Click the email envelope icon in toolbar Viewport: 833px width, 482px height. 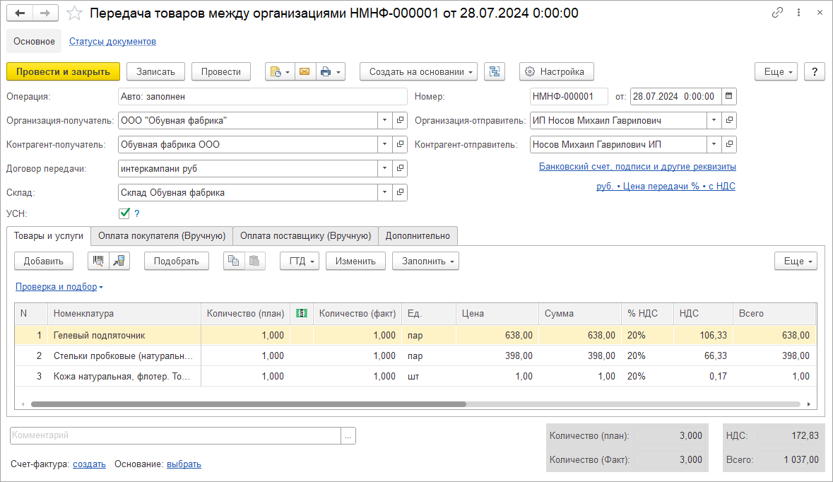click(305, 71)
